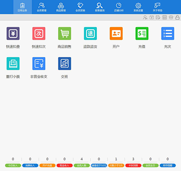Open the 系统设置 system settings tab
The height and width of the screenshot is (171, 181).
click(138, 7)
